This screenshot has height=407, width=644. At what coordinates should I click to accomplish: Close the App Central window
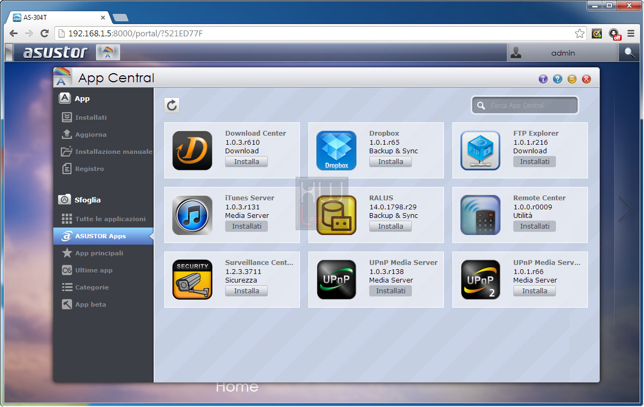[x=586, y=79]
